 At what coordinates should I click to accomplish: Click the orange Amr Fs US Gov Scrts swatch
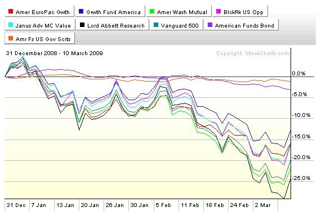click(11, 38)
